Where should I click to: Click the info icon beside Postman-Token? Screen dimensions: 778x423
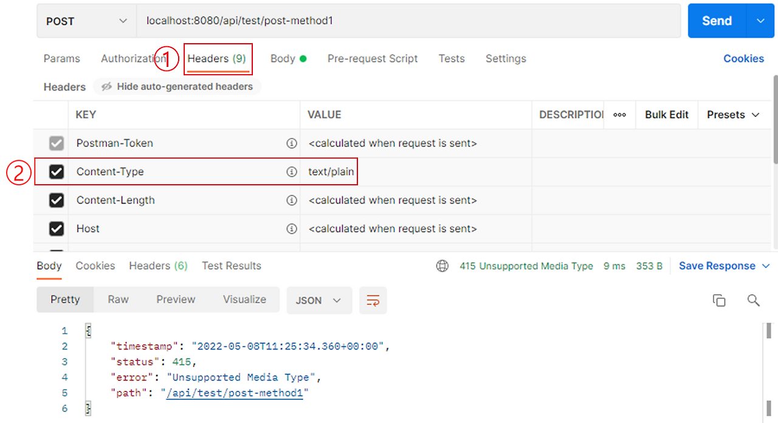(292, 143)
